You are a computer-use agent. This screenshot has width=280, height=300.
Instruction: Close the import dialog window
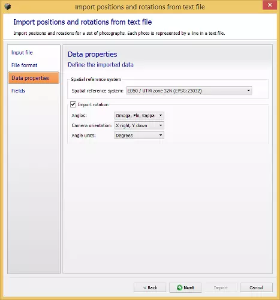click(x=270, y=5)
